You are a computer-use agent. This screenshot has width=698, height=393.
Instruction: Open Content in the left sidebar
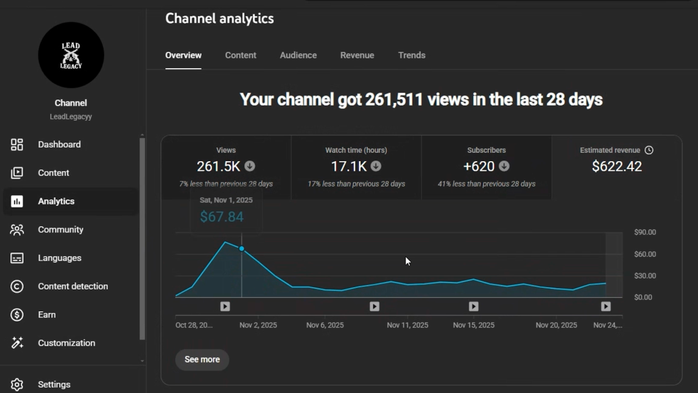[71, 173]
